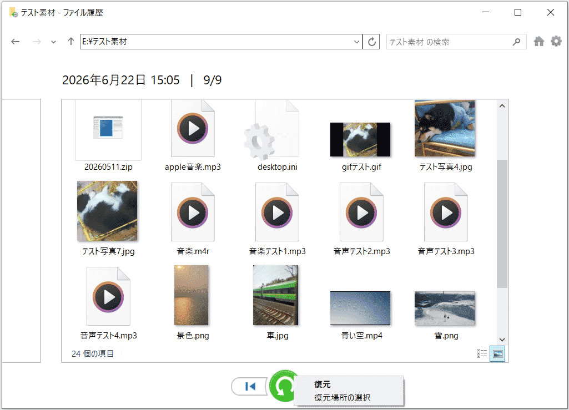Select the 車.jpg train thumbnail
This screenshot has width=569, height=410.
click(276, 295)
